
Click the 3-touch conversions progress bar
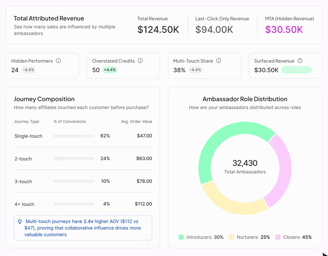point(74,181)
